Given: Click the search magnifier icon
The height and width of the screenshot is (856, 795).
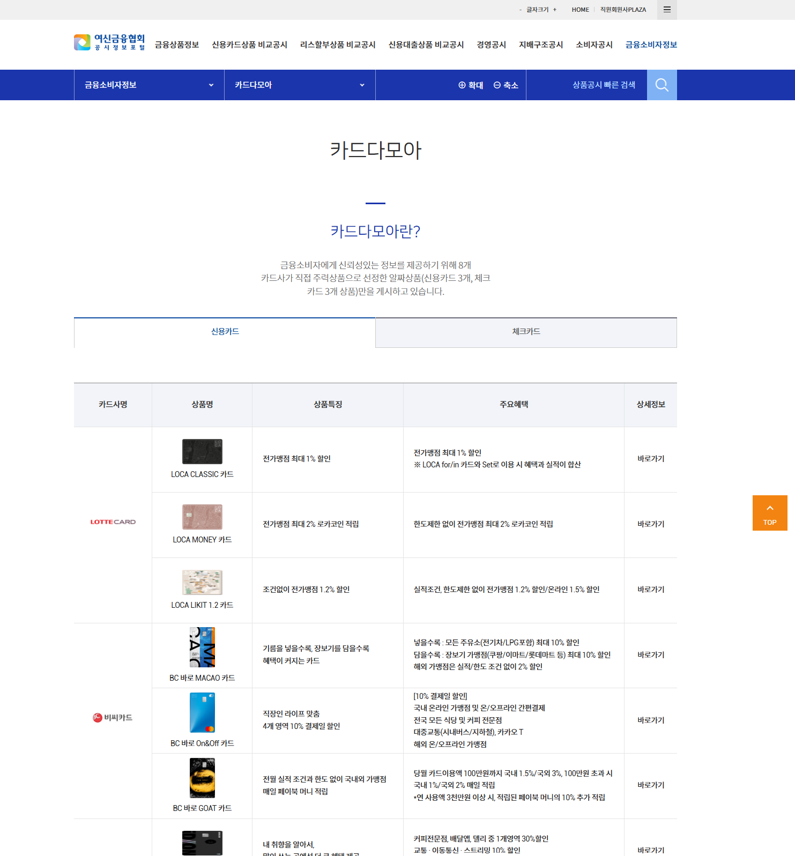Looking at the screenshot, I should pyautogui.click(x=662, y=85).
